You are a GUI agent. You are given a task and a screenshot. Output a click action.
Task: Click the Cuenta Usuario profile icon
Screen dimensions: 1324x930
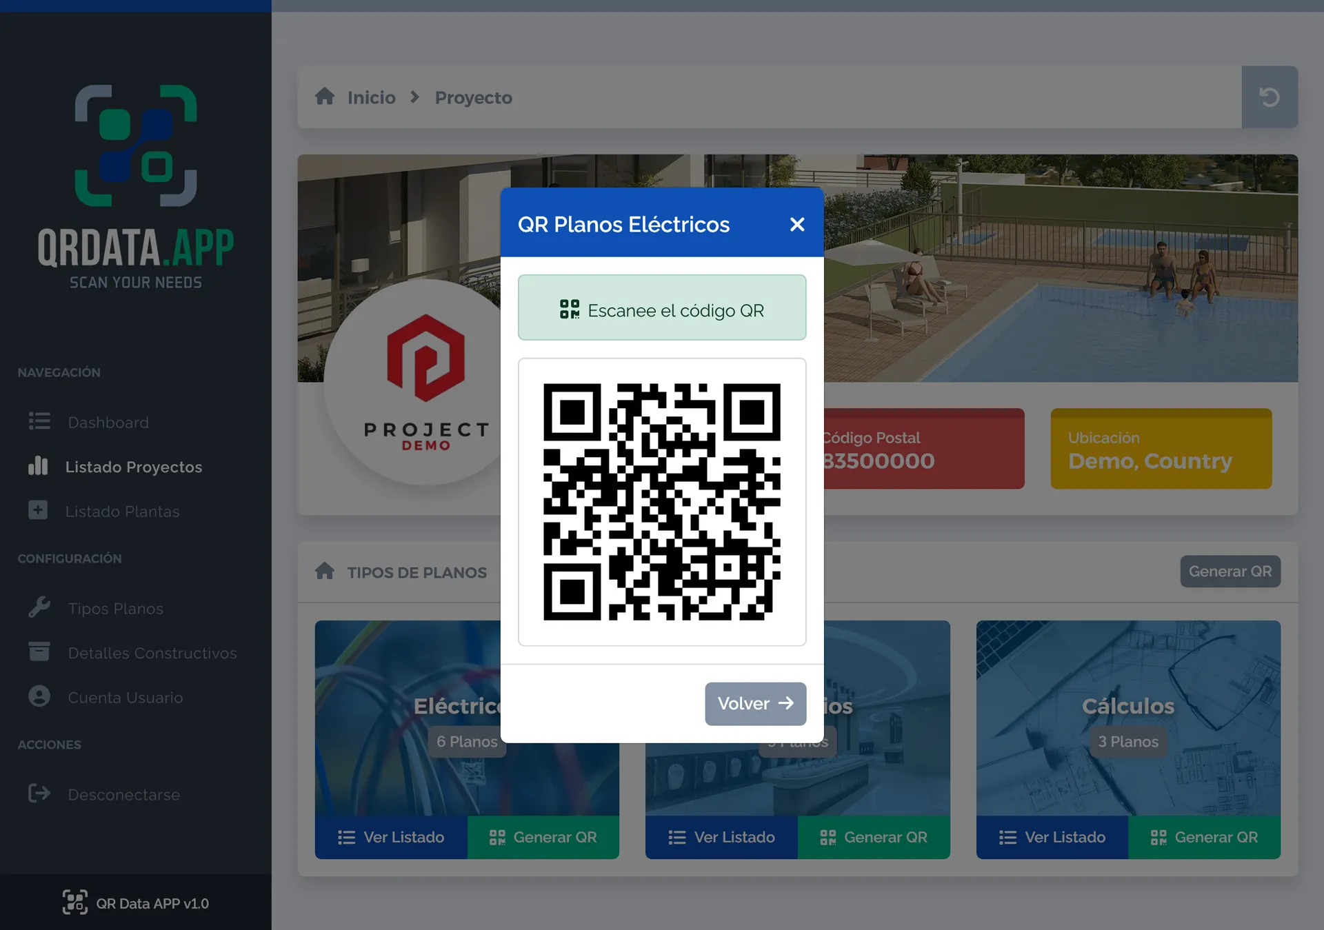pos(39,696)
